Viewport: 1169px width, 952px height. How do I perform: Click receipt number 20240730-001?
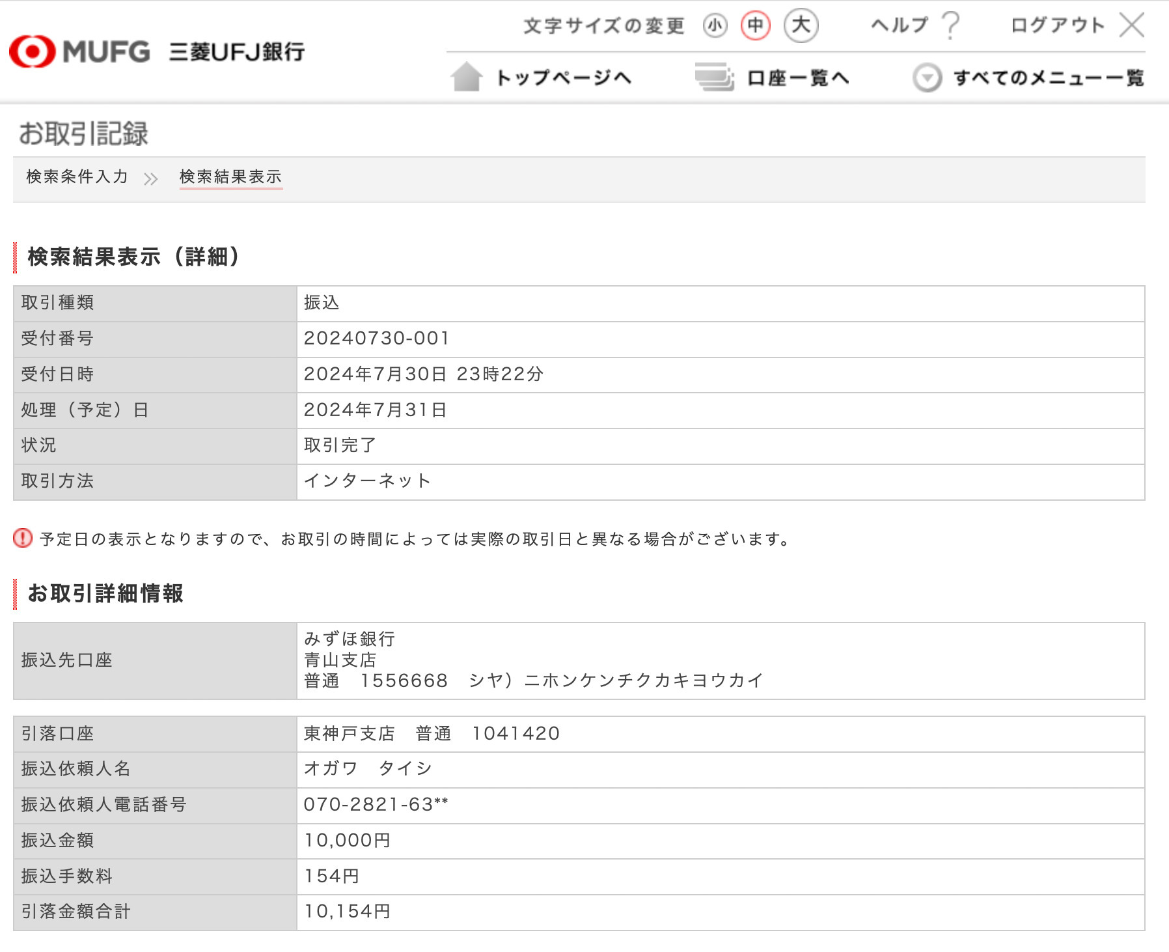(x=377, y=339)
